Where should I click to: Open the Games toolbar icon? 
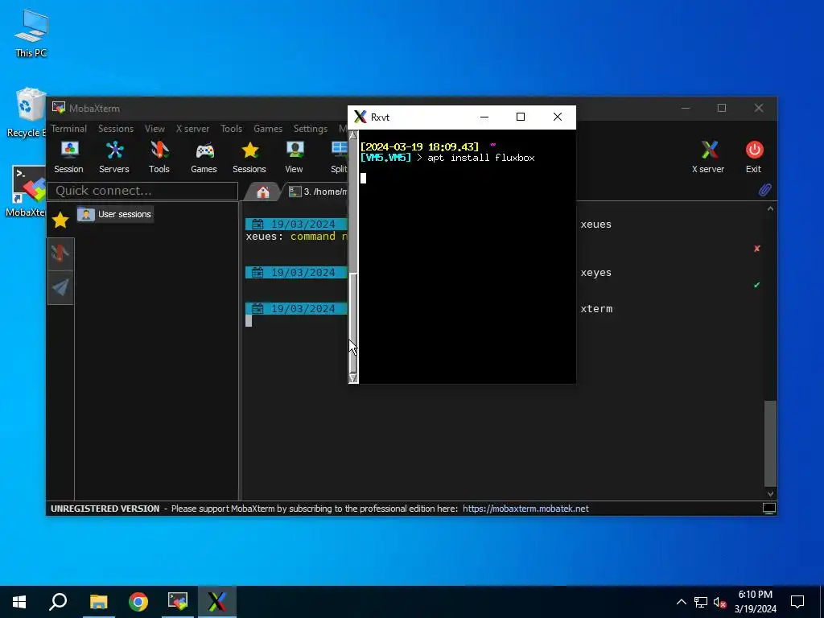[x=204, y=157]
